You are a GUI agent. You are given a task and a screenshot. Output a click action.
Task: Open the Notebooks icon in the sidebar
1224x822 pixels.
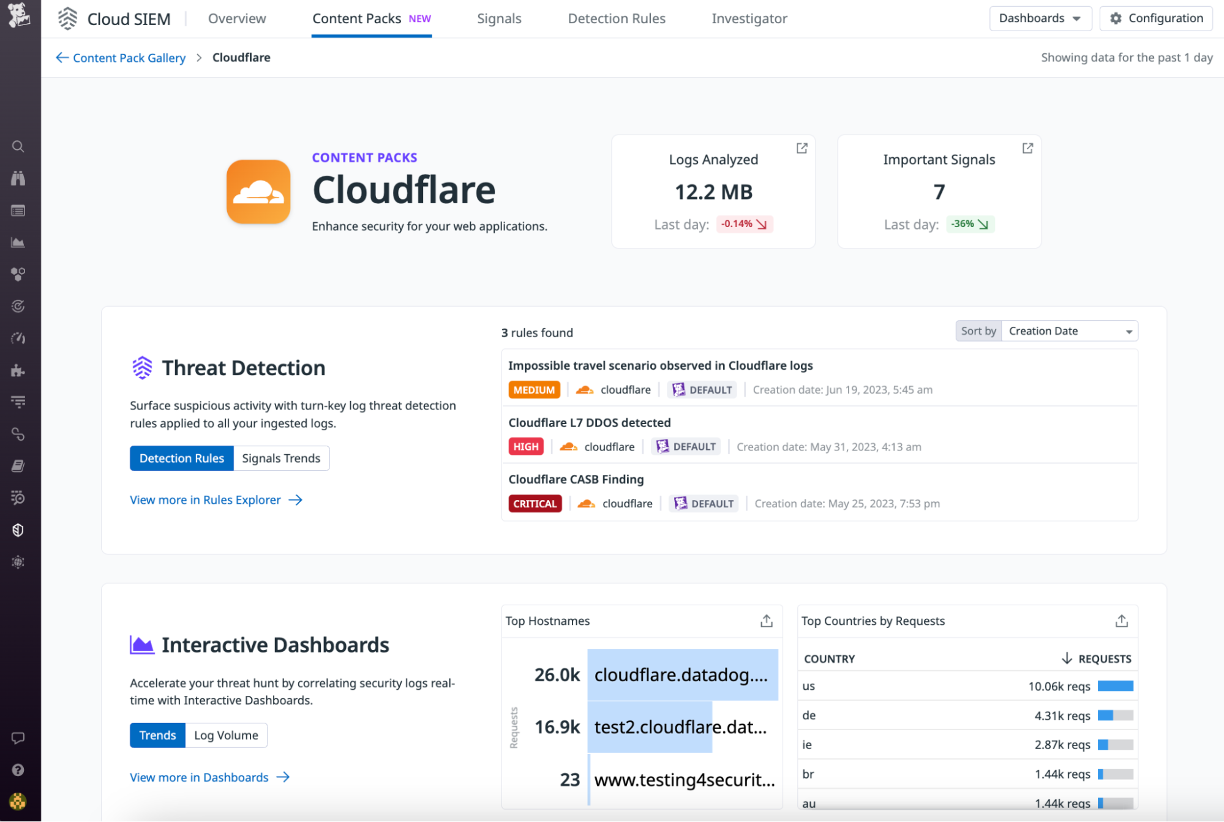click(x=18, y=466)
